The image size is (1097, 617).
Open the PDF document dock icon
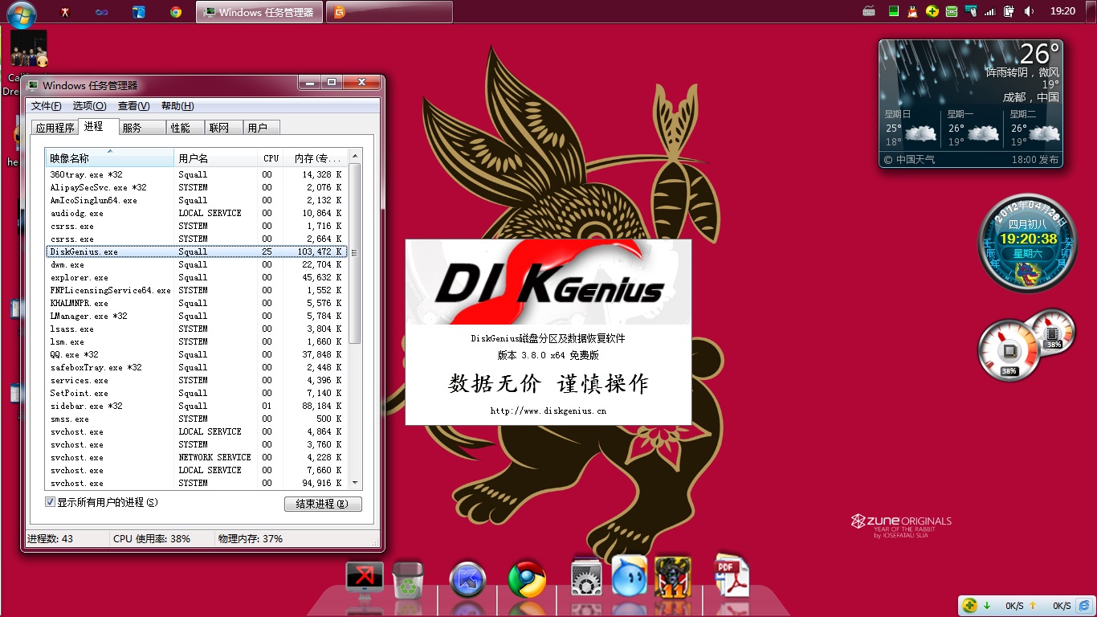pos(732,576)
